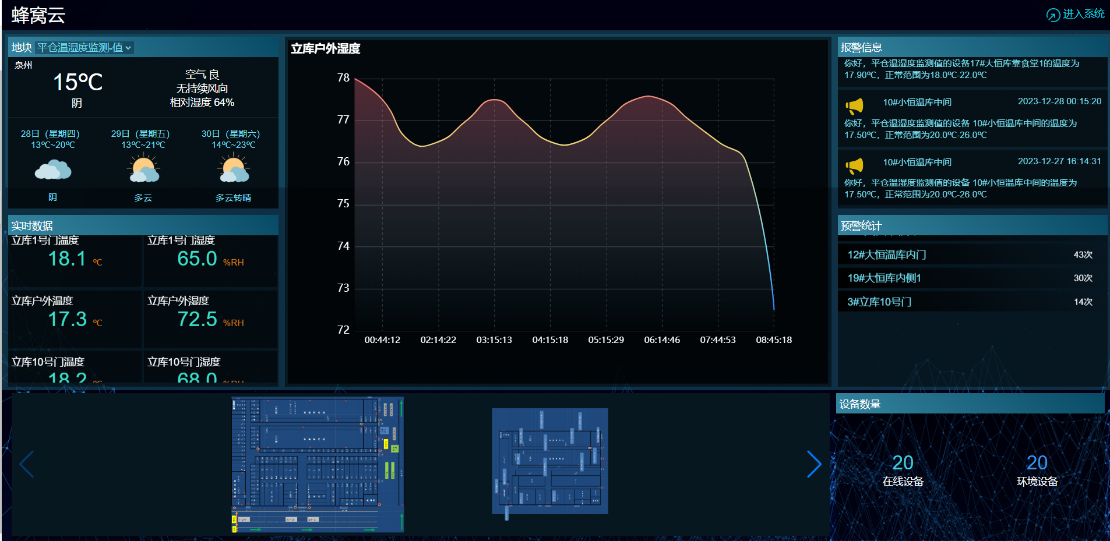Screen dimensions: 1110x541
Task: Open the smaller blue floor plan thumbnail
Action: tap(549, 462)
